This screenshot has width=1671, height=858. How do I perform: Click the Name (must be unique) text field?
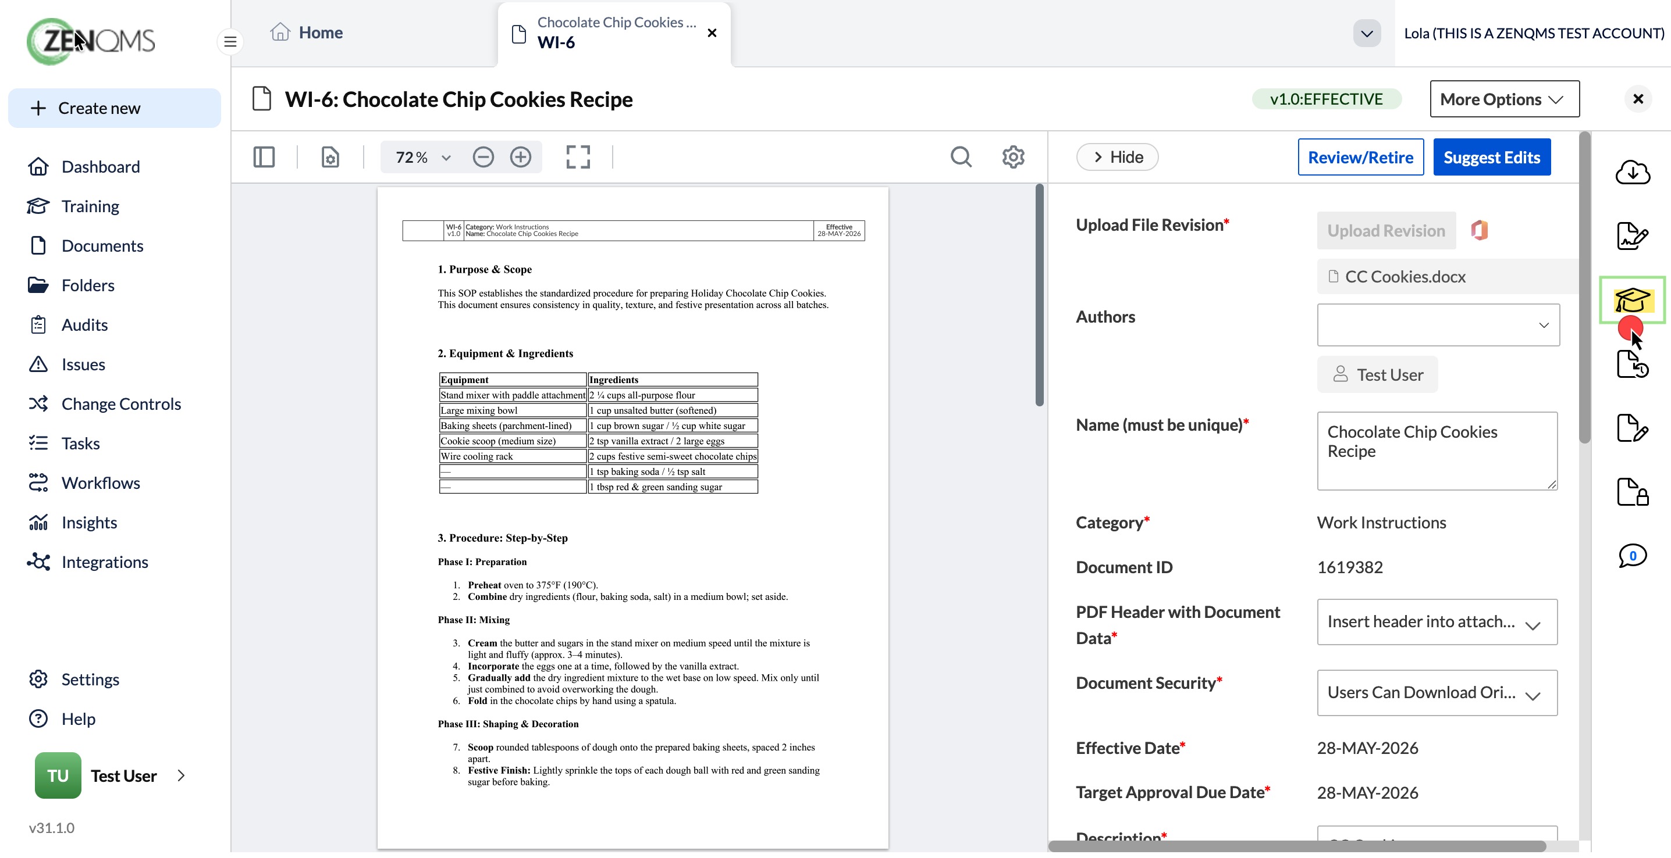click(1437, 451)
